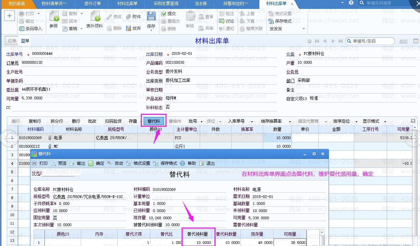Switch to the 委外订单 tab

coord(92,3)
